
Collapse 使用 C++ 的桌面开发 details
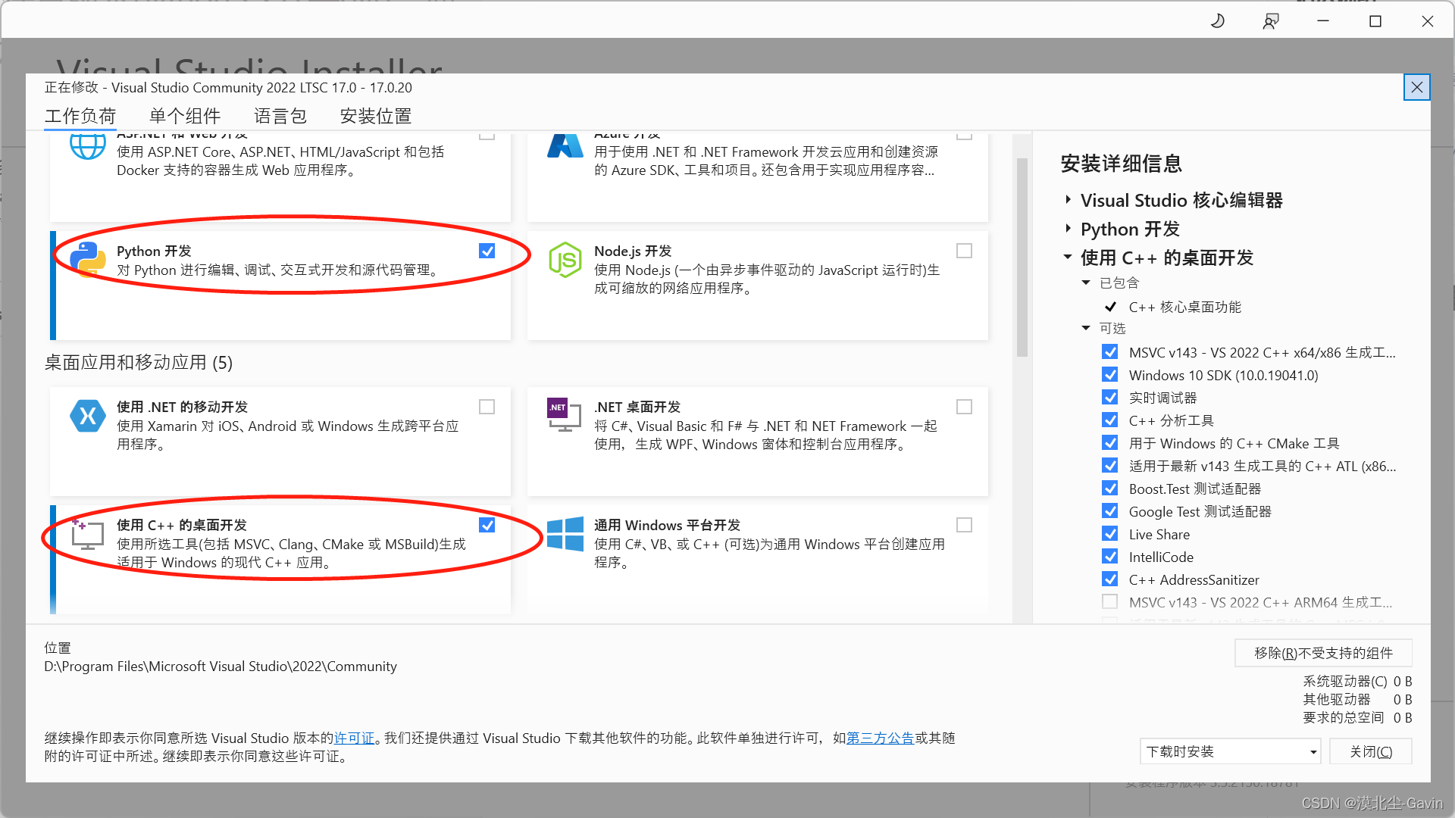pos(1068,258)
